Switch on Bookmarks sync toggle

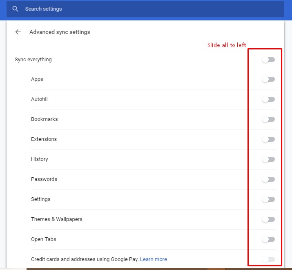[x=268, y=119]
